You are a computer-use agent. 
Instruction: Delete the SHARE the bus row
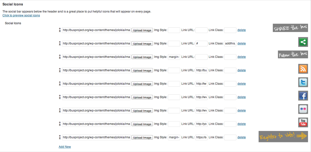(242, 30)
